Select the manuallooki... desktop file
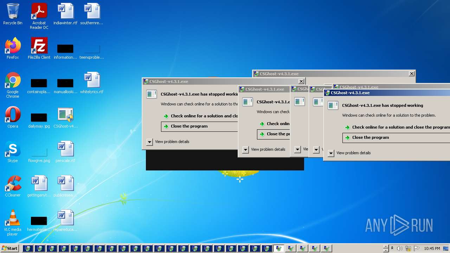The height and width of the screenshot is (253, 450). 65,86
